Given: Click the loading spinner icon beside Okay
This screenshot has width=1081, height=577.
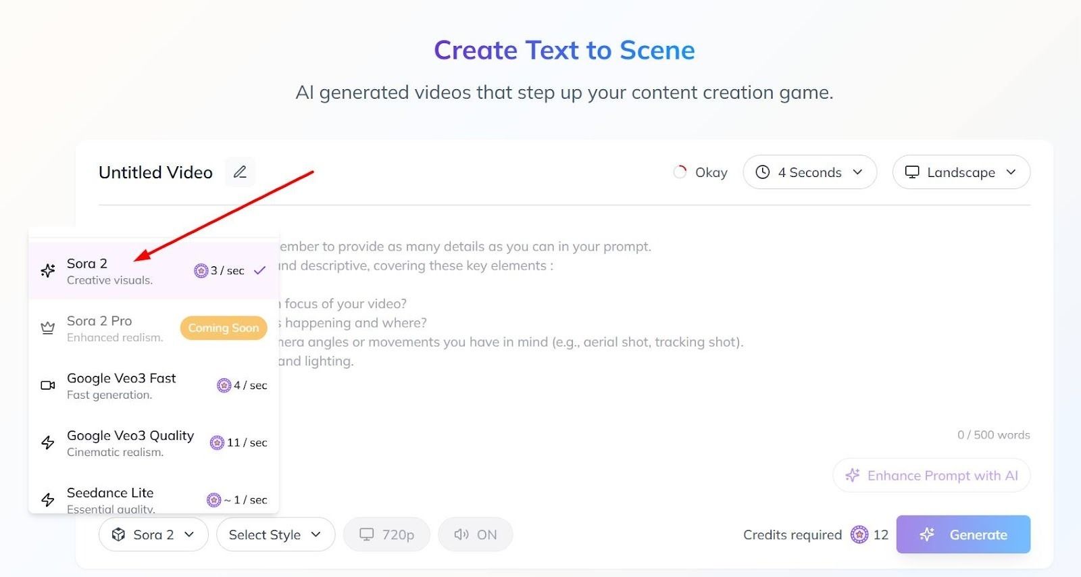Looking at the screenshot, I should 680,172.
